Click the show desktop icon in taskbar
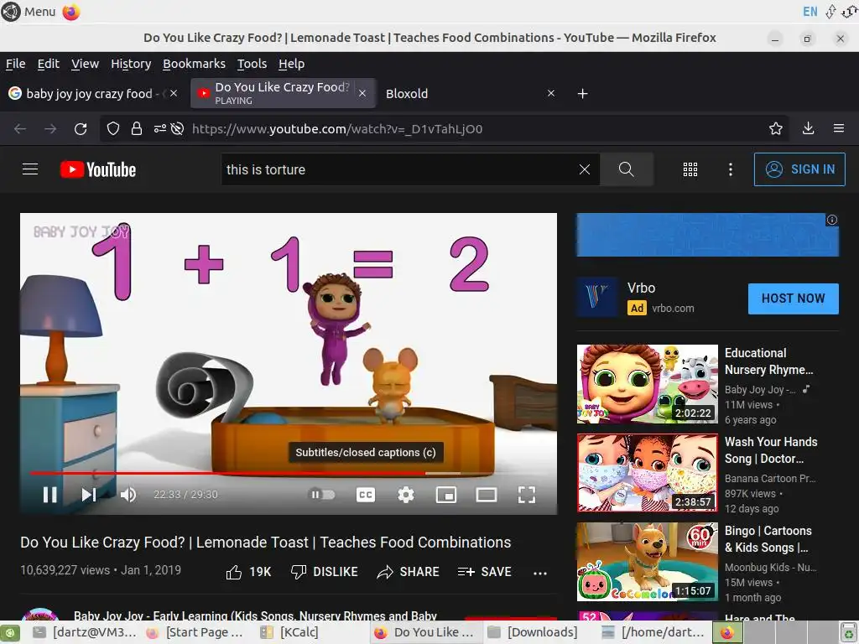The width and height of the screenshot is (859, 644). click(10, 632)
